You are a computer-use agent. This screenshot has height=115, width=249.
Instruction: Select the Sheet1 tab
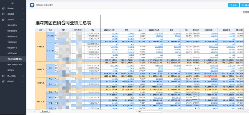click(45, 111)
